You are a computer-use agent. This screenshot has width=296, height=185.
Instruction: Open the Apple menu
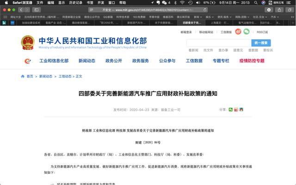[6, 3]
